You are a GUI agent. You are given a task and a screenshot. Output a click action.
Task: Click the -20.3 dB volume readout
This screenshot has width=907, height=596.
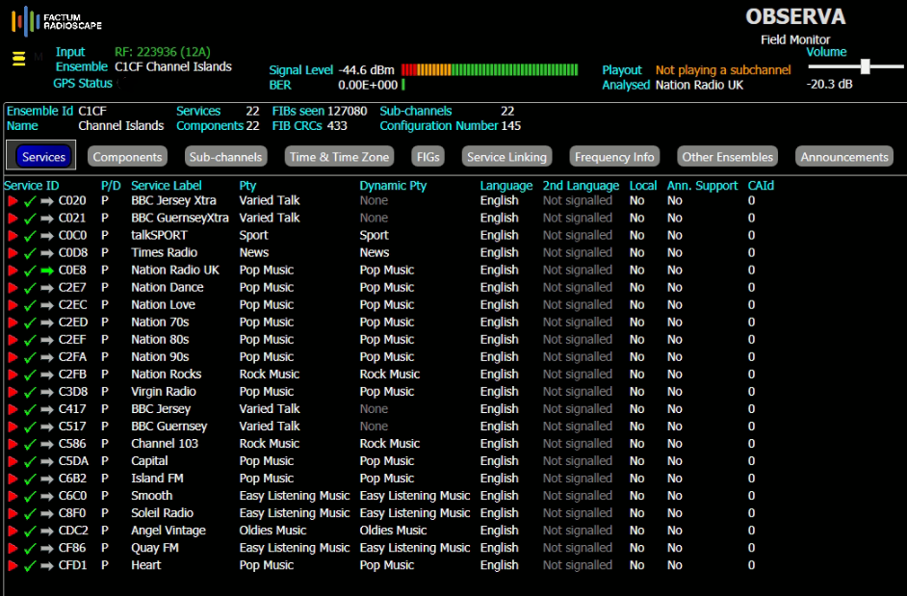tap(829, 85)
